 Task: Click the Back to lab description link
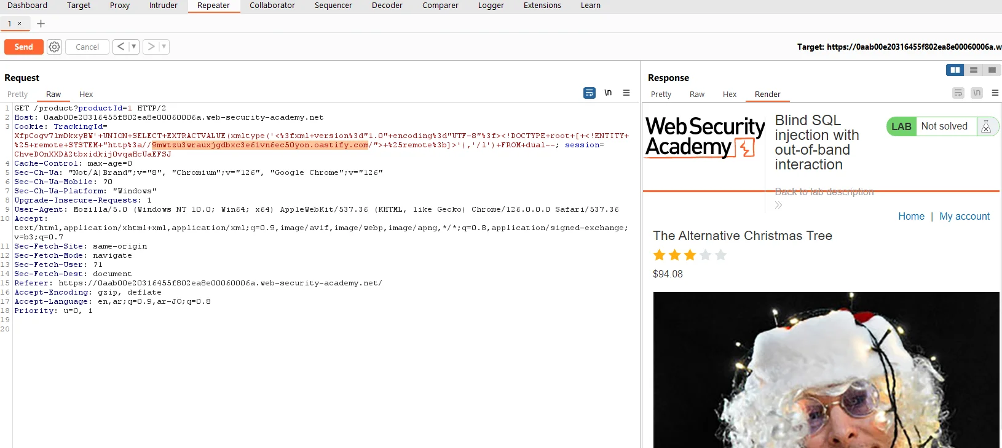[x=824, y=191]
